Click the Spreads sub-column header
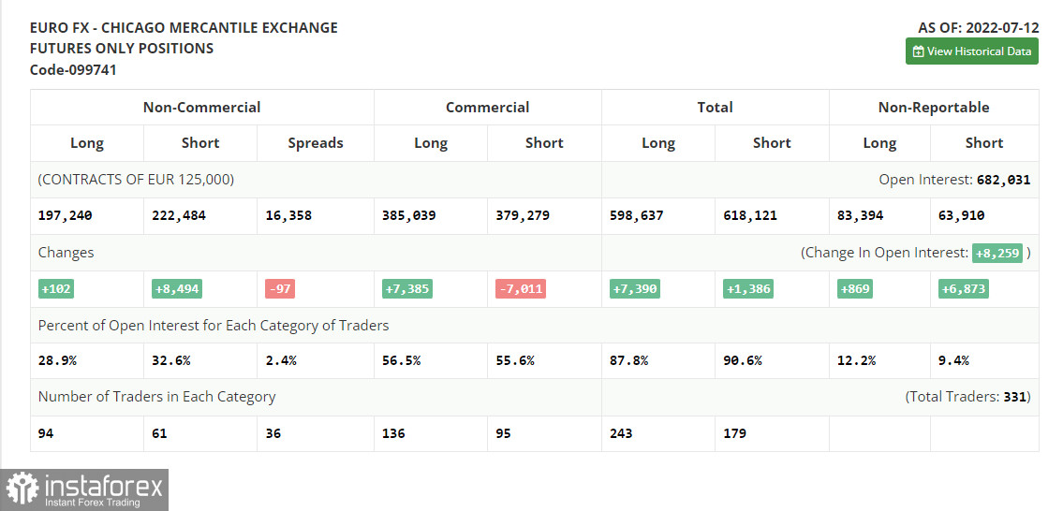 coord(315,143)
